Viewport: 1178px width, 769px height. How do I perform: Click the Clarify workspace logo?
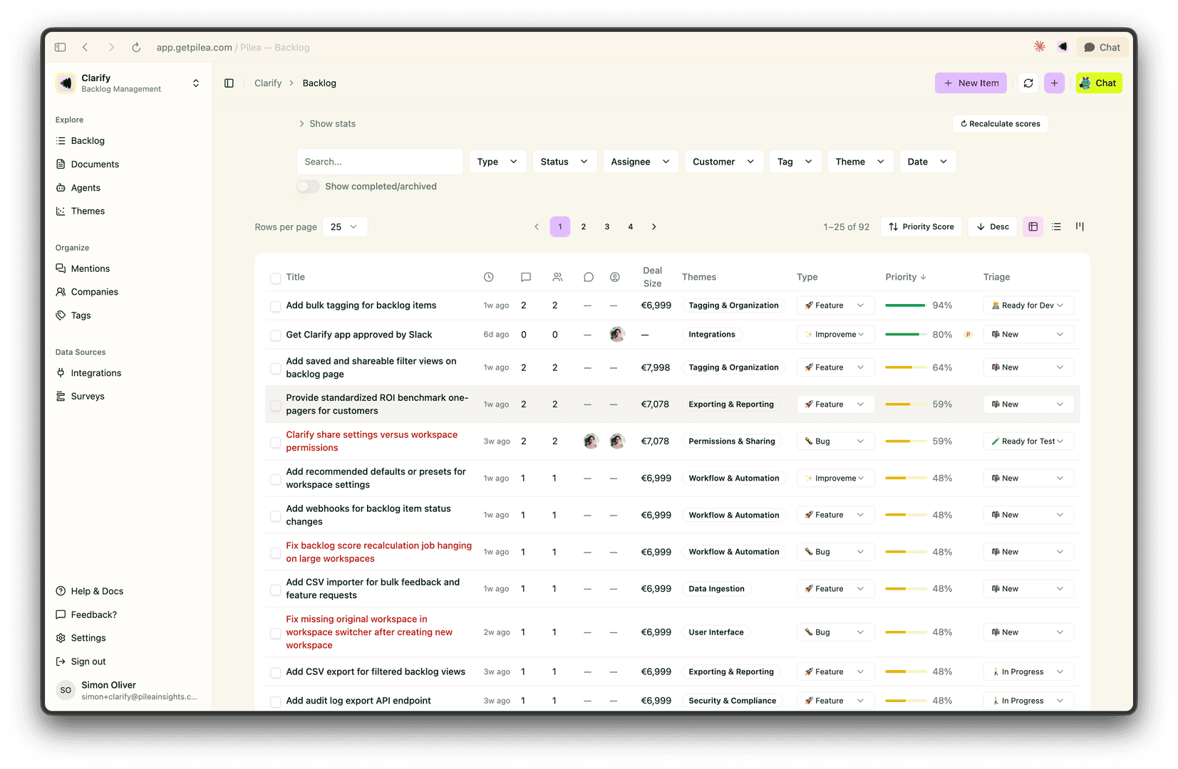66,83
